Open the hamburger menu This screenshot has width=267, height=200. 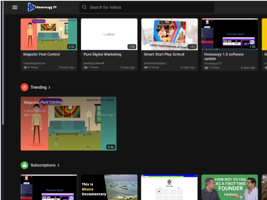[x=15, y=7]
